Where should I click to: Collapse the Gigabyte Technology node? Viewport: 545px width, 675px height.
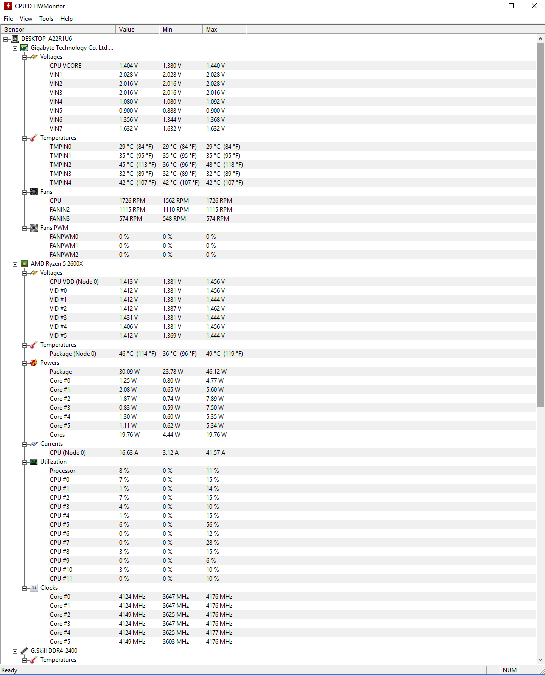pyautogui.click(x=15, y=48)
